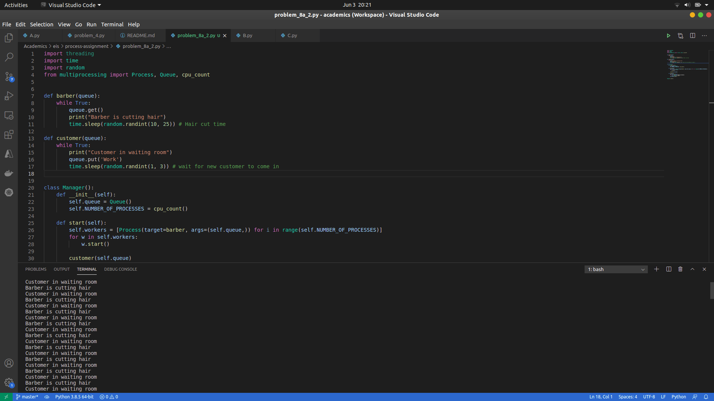Open errors and warnings count in status bar
Screen dimensions: 714x401
pyautogui.click(x=109, y=397)
